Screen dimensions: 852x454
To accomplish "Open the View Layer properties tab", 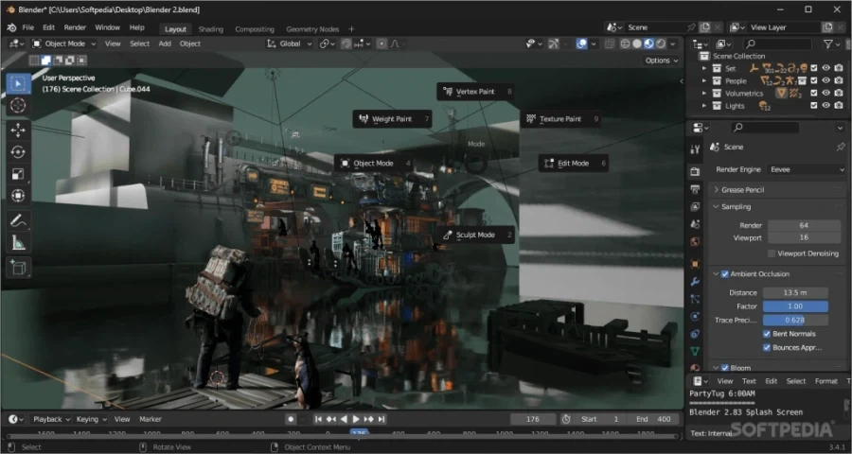I will coord(695,207).
